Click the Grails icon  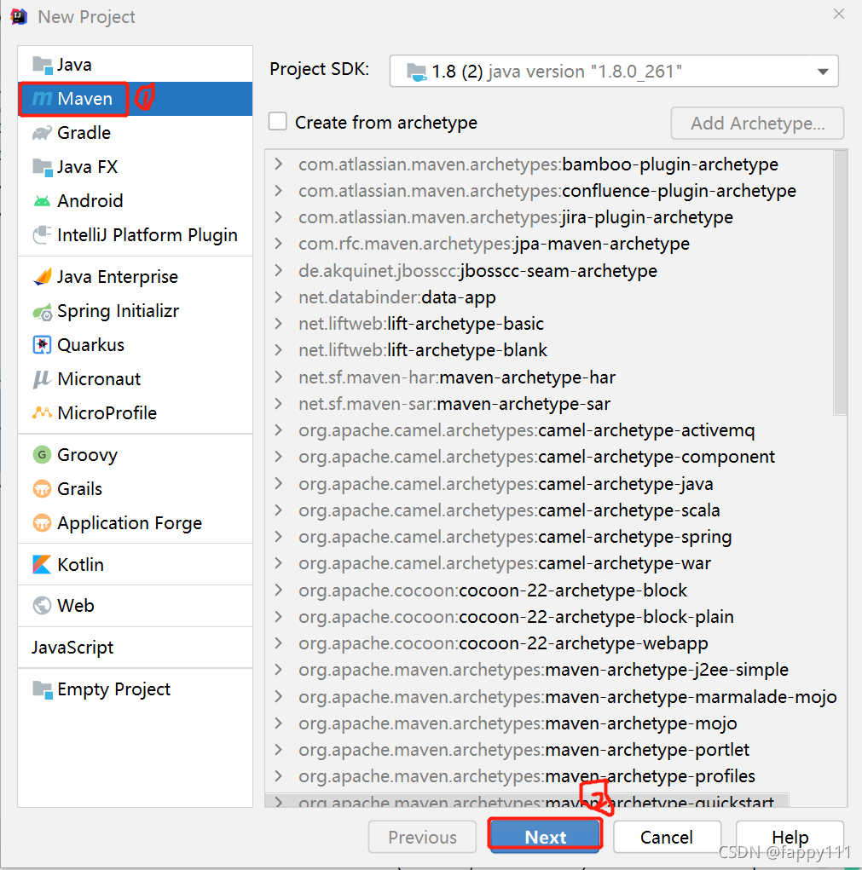(42, 489)
